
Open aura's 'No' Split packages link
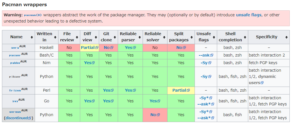(181, 48)
